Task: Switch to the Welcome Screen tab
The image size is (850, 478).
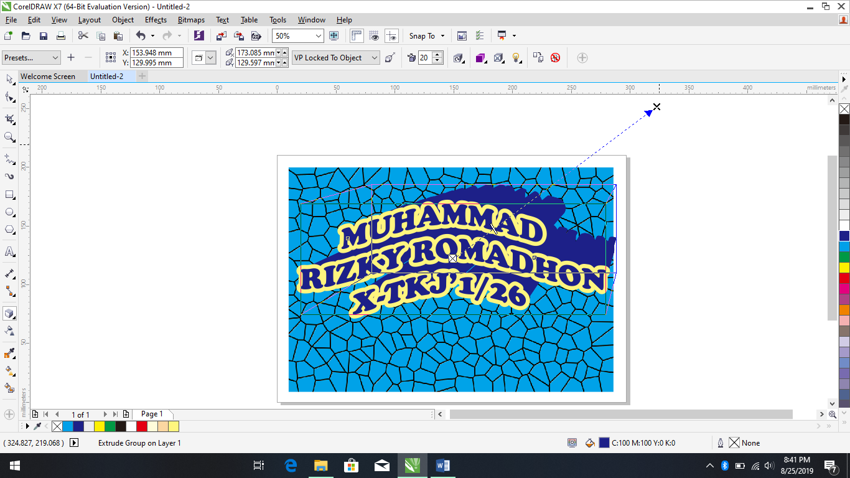Action: click(49, 76)
